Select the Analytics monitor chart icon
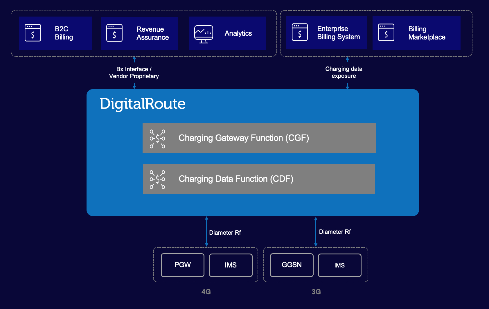The image size is (489, 309). click(204, 34)
